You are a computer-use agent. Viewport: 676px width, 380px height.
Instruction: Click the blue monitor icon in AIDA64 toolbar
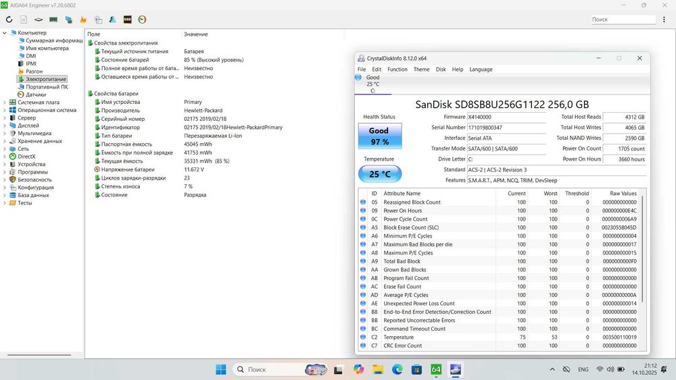pos(68,20)
